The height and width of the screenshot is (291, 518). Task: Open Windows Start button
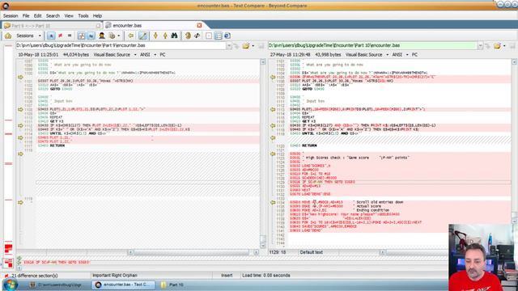pos(10,285)
